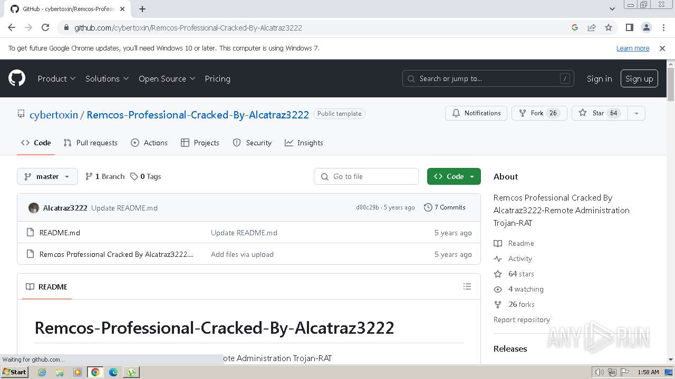This screenshot has height=379, width=675.
Task: Open the Chrome profile avatar icon
Action: [646, 27]
